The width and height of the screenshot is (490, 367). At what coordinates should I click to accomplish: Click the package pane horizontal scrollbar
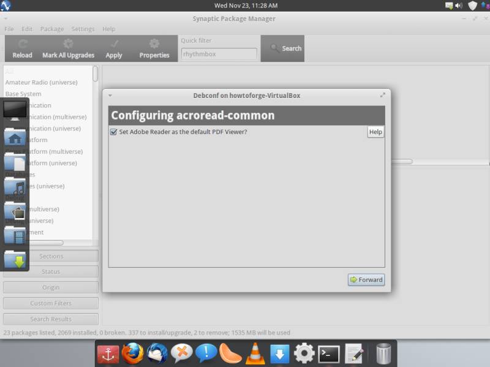click(x=402, y=162)
